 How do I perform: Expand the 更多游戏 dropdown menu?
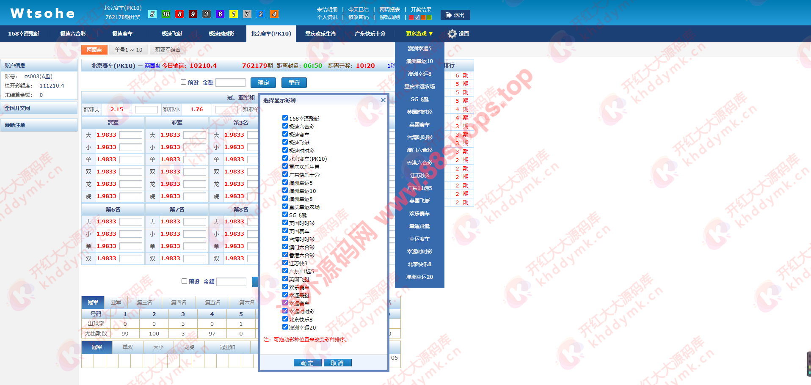[419, 34]
